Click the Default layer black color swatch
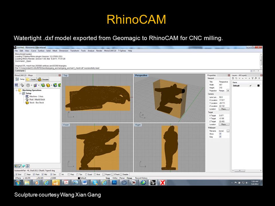Screen dimensions: 275x206 (x=258, y=86)
